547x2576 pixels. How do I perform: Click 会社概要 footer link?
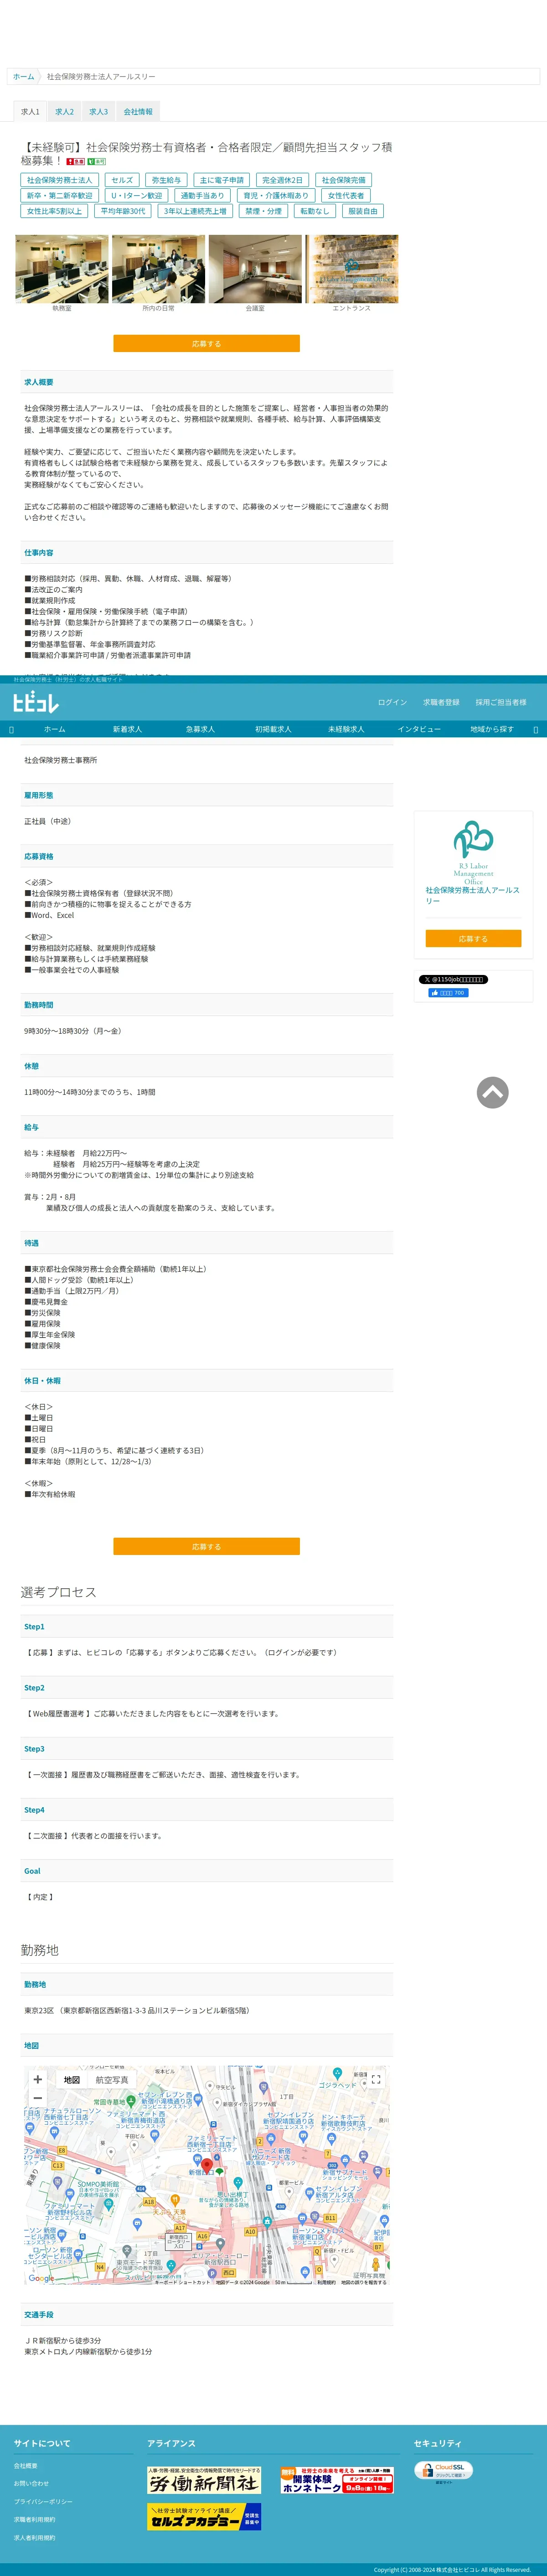pos(26,2466)
